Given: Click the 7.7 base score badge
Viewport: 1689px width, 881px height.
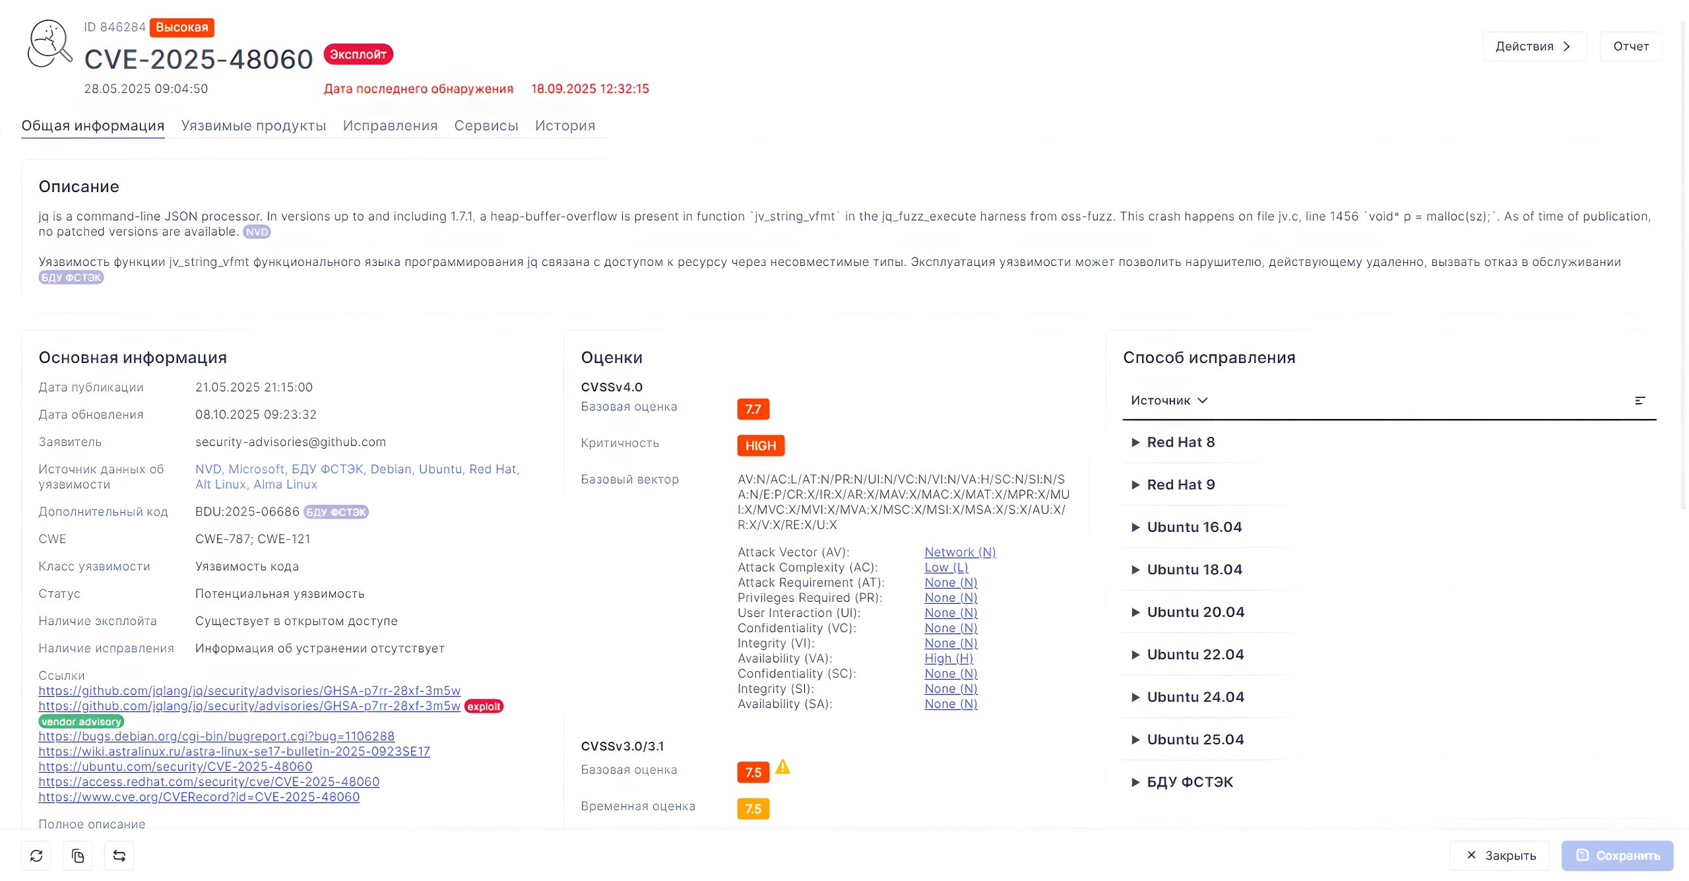Looking at the screenshot, I should (x=753, y=409).
